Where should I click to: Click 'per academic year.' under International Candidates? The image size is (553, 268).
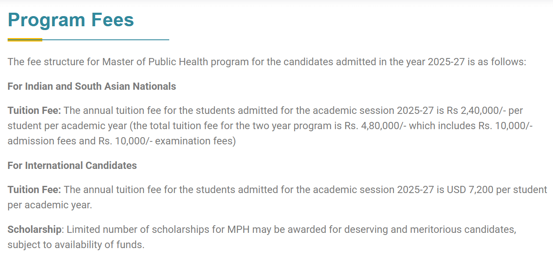[50, 205]
